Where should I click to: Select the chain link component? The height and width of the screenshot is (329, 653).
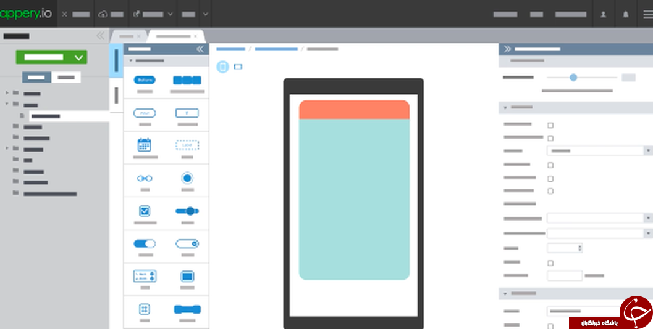pos(145,178)
